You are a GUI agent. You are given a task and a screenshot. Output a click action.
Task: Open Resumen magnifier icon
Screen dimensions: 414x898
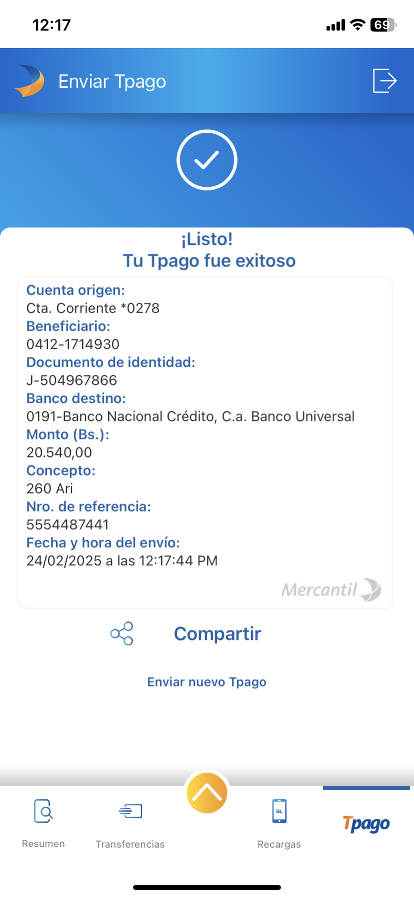tap(43, 811)
